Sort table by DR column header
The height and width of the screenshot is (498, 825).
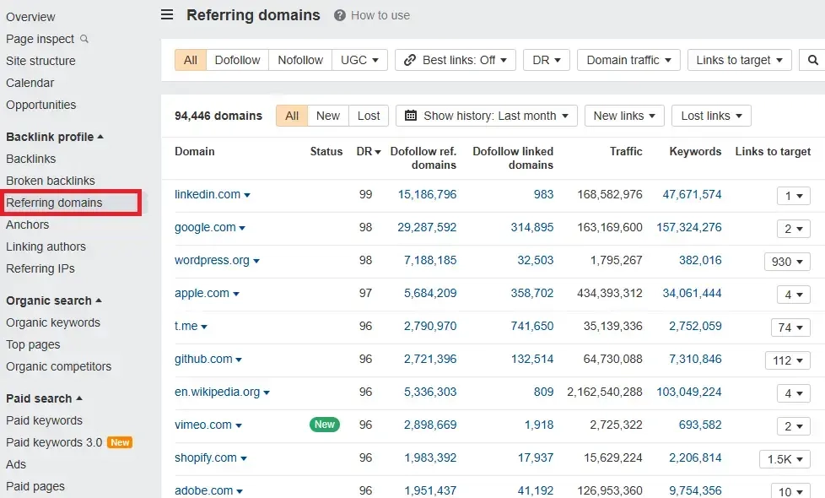[x=369, y=152]
